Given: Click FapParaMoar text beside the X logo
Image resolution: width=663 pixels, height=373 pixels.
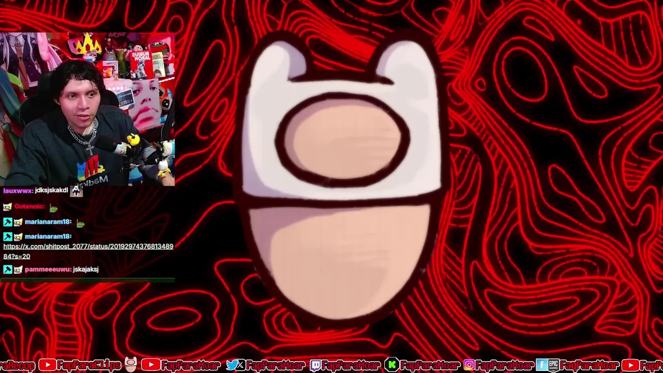Looking at the screenshot, I should coord(276,365).
